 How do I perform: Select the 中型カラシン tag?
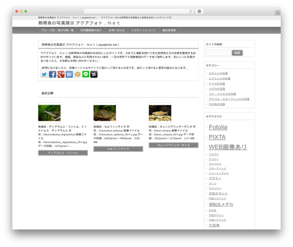218,193
